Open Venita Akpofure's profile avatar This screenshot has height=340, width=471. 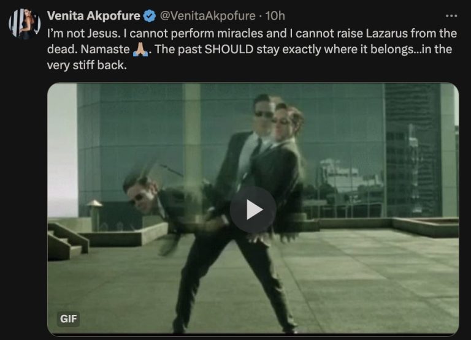point(25,24)
